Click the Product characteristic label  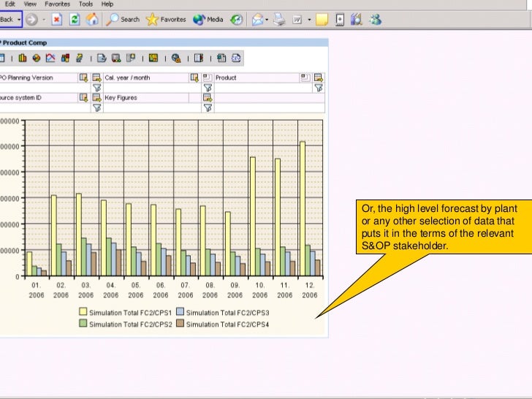pyautogui.click(x=226, y=77)
